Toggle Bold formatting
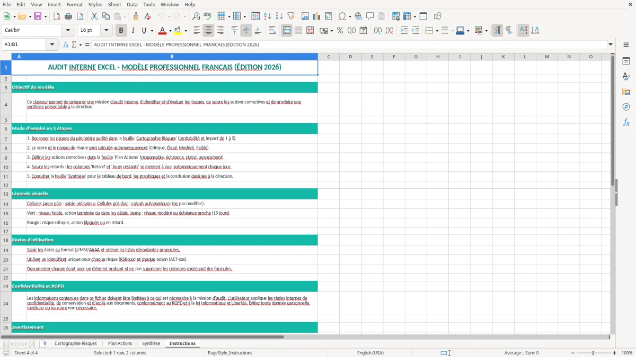Image resolution: width=636 pixels, height=357 pixels. 121,31
